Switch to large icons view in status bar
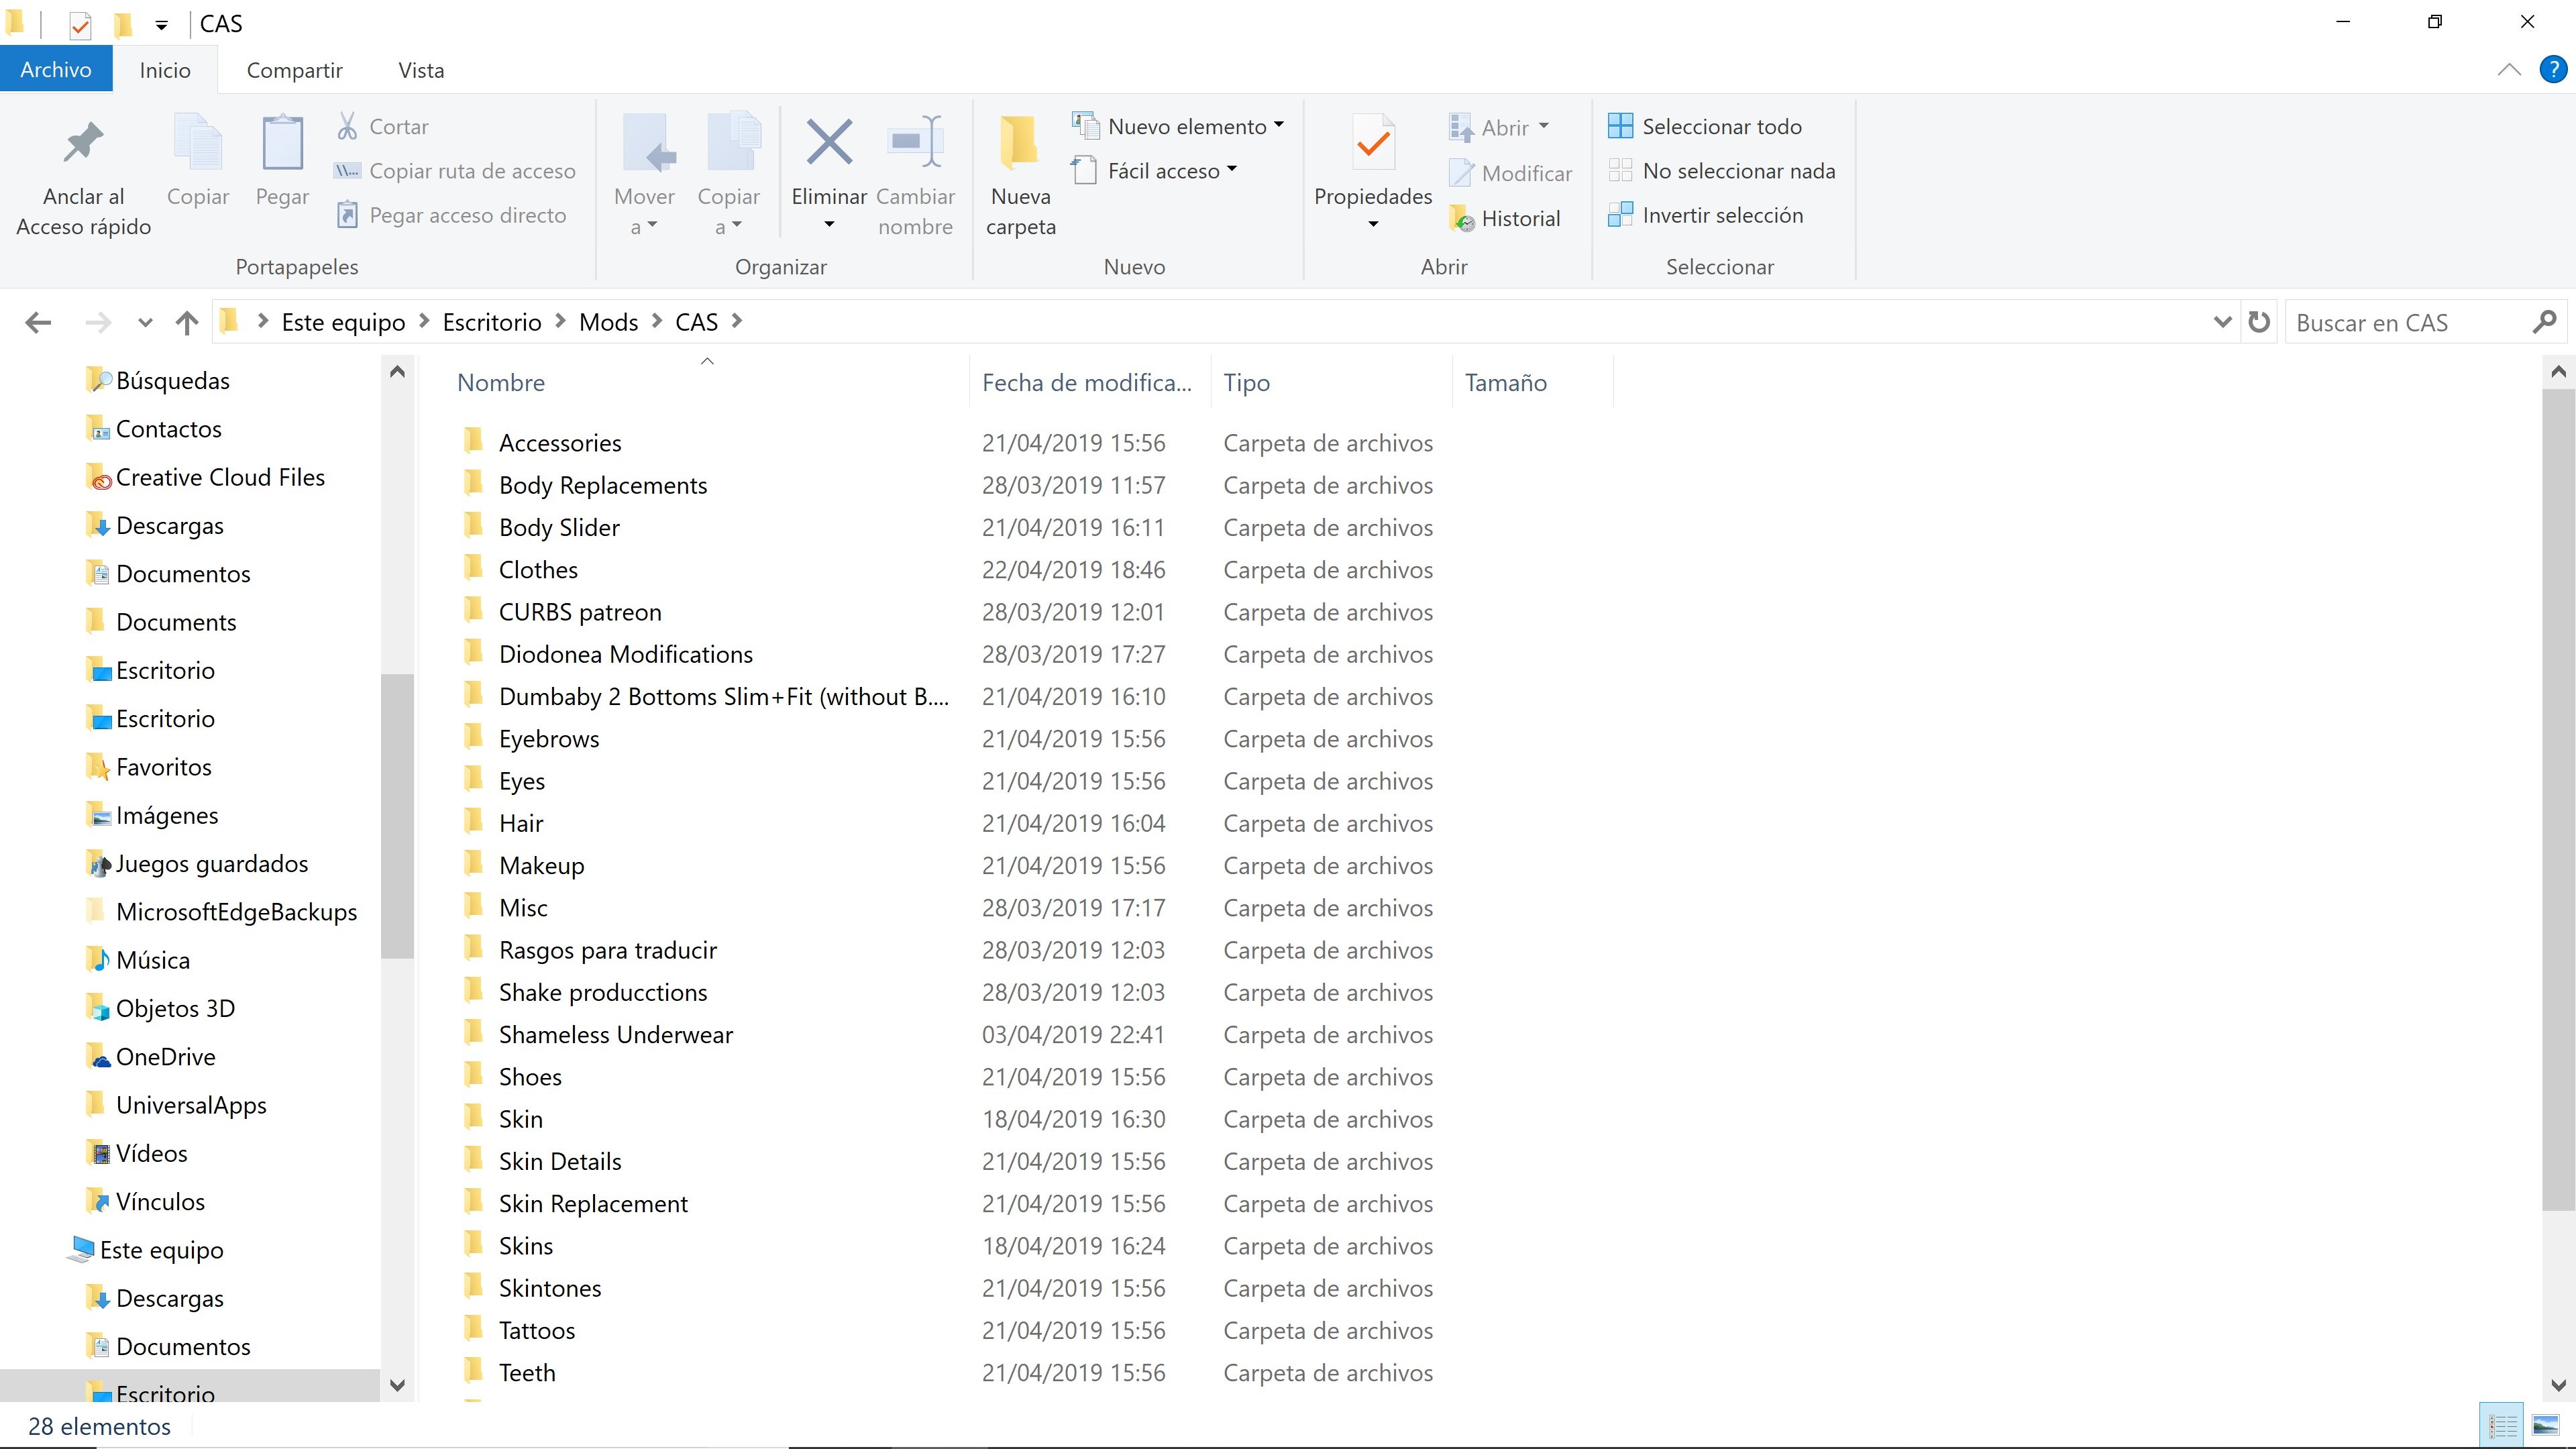The height and width of the screenshot is (1449, 2576). point(2546,1425)
